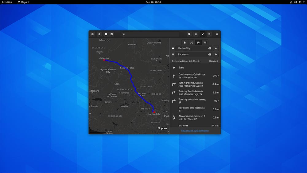Click the red Zacatecas route marker
This screenshot has height=173, width=307.
[x=104, y=60]
